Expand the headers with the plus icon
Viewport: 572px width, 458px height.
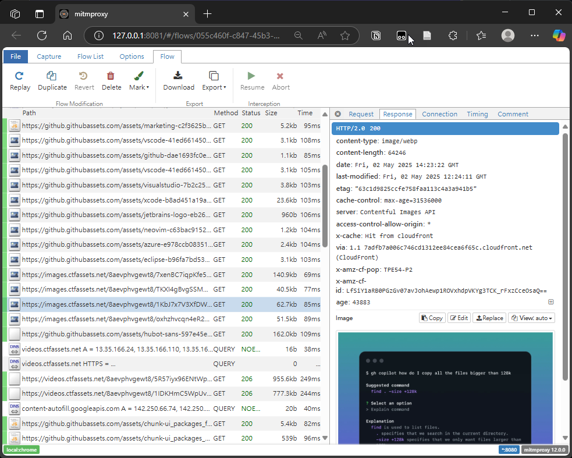(550, 302)
